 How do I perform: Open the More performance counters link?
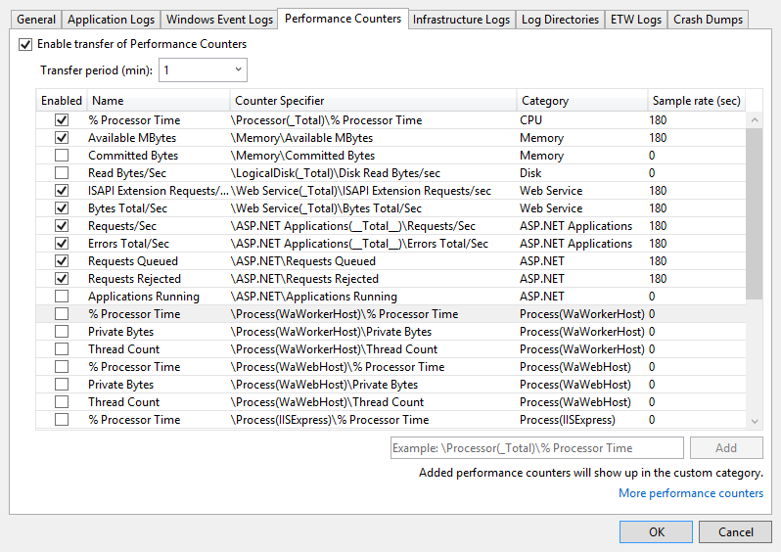tap(691, 493)
